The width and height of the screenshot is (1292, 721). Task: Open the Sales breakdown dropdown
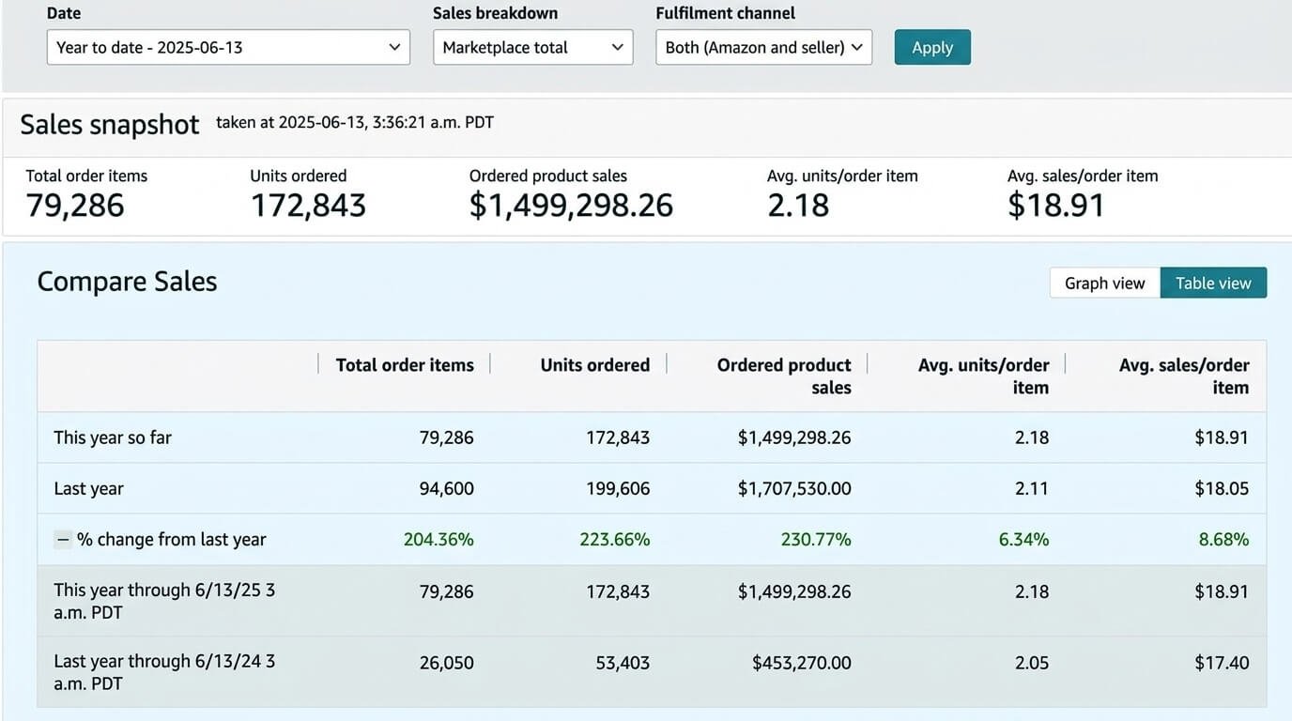point(533,47)
